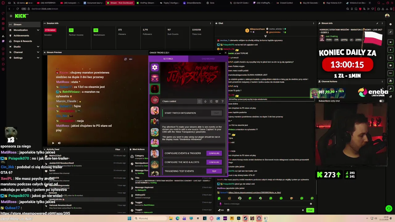Switch to the DASHBOARD tab in Chaos Tricks
This screenshot has height=222, width=395.
point(208,59)
